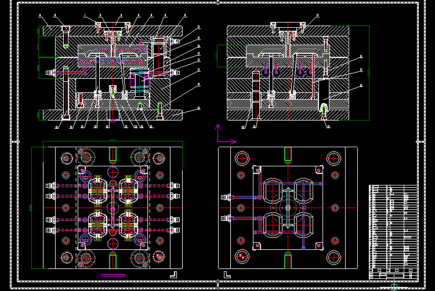The height and width of the screenshot is (291, 435).
Task: Click the L-shaped section mark under the lower-left plan view
Action: click(173, 275)
